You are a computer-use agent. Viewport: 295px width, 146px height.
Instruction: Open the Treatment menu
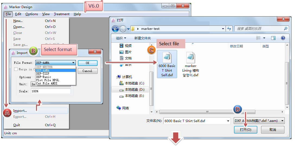pyautogui.click(x=62, y=14)
